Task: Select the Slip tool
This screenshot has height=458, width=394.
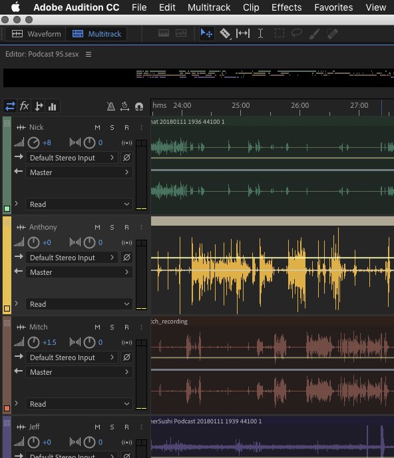Action: (243, 33)
